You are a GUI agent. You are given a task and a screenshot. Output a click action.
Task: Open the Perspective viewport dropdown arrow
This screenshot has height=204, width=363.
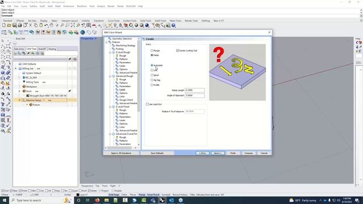(96, 39)
